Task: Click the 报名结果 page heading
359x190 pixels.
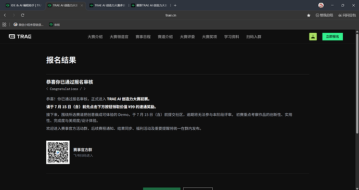Action: point(61,60)
